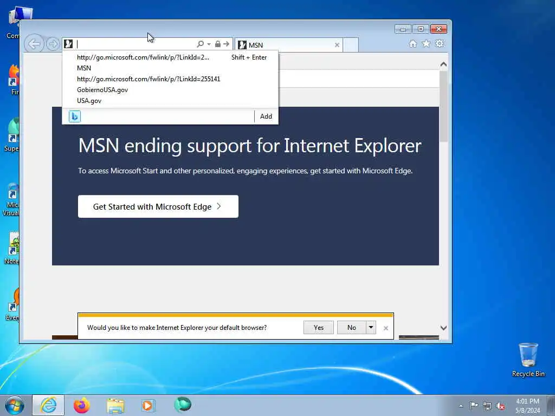Viewport: 555px width, 416px height.
Task: Select the truncated go.microsoft.com LinkId=2... suggestion
Action: click(x=170, y=57)
